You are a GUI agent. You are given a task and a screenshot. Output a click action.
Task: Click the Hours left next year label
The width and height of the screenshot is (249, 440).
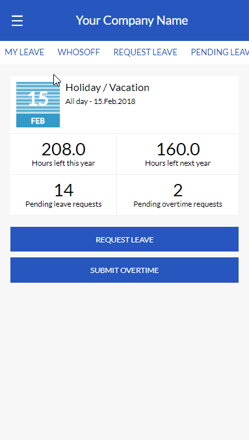pos(177,163)
